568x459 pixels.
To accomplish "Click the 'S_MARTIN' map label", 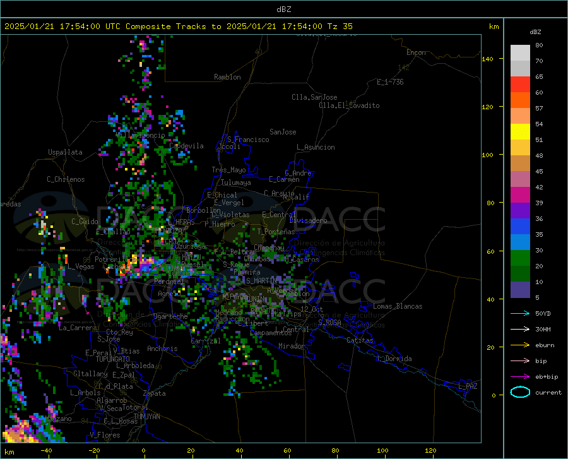I will 261,281.
